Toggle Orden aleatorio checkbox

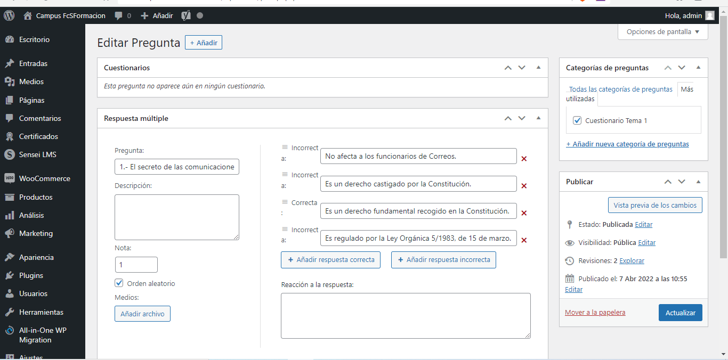119,283
